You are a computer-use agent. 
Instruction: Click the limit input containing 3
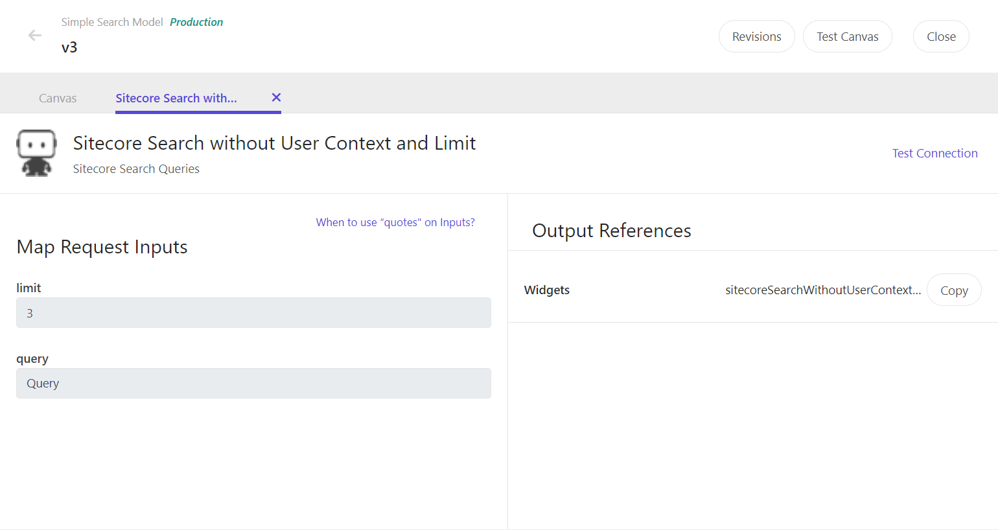coord(253,313)
